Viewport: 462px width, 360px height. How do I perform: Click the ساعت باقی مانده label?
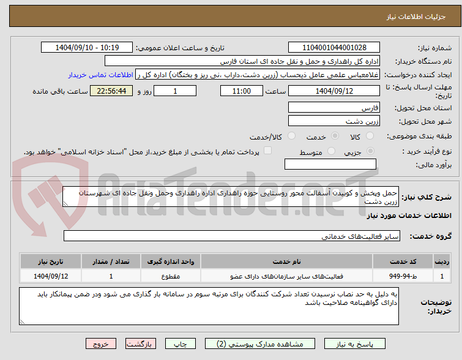(60, 91)
